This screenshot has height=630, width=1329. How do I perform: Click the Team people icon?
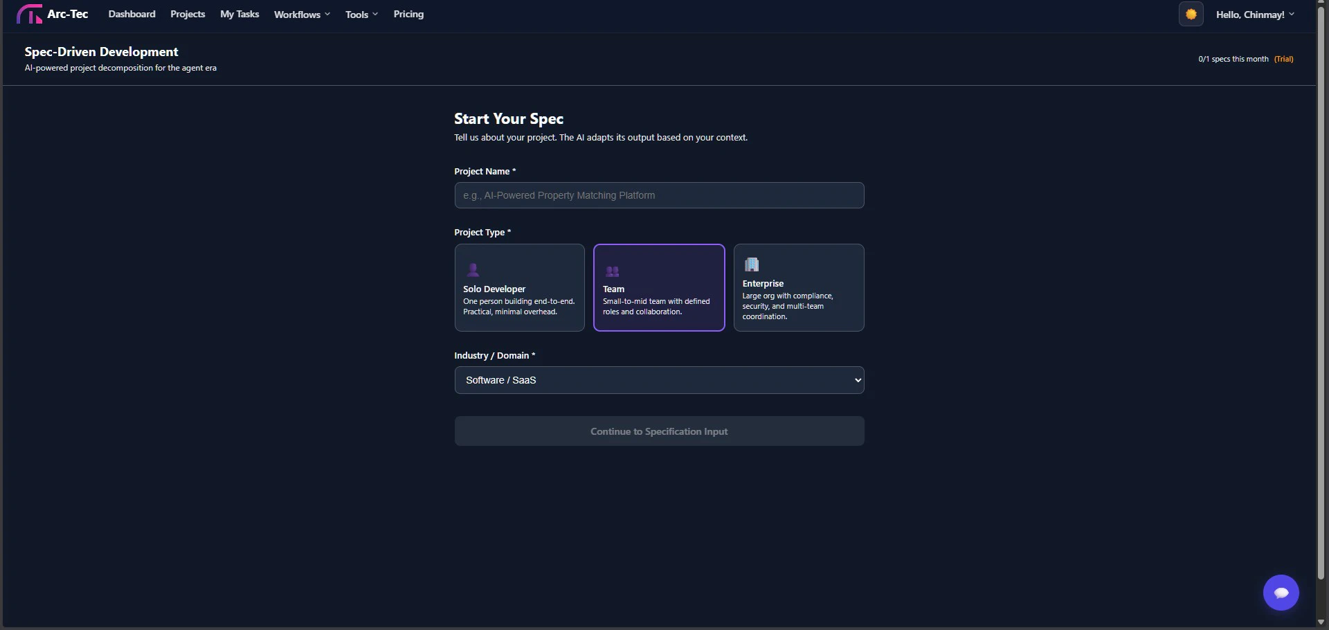[x=613, y=271]
